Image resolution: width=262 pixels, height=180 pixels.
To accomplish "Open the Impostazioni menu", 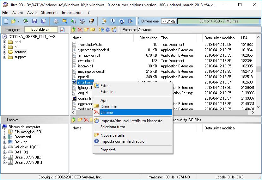I will click(x=72, y=13).
